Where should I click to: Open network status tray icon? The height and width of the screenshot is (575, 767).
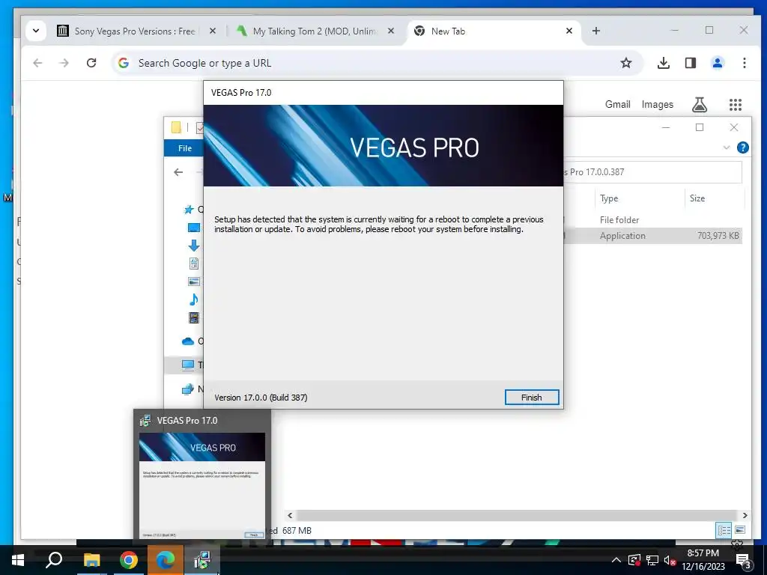pos(652,560)
